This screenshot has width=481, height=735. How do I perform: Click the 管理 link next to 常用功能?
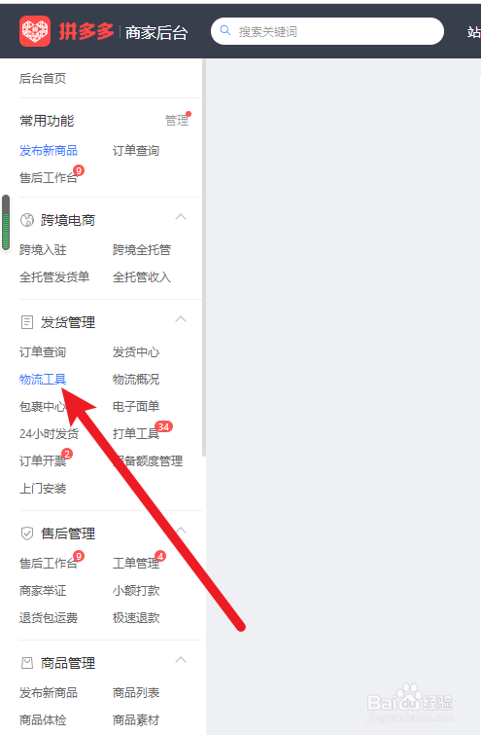click(177, 121)
